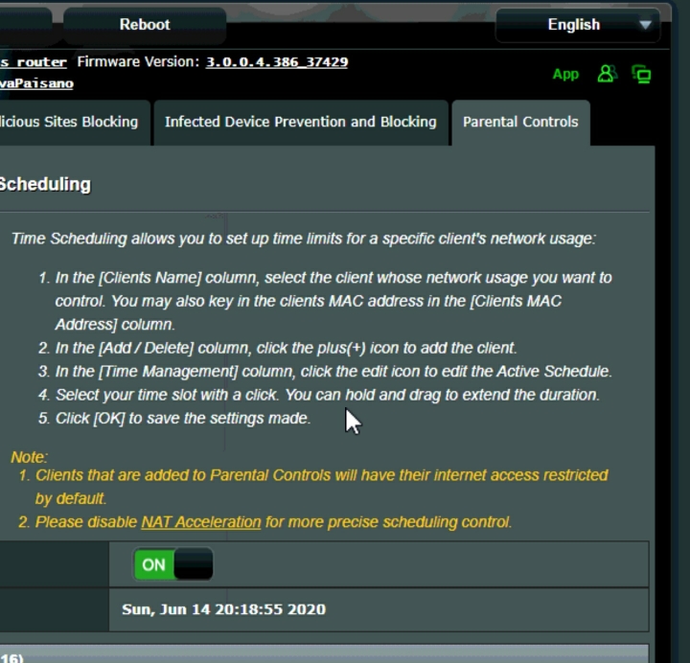Toggle the Time Scheduling ON switch
The image size is (690, 663).
172,564
